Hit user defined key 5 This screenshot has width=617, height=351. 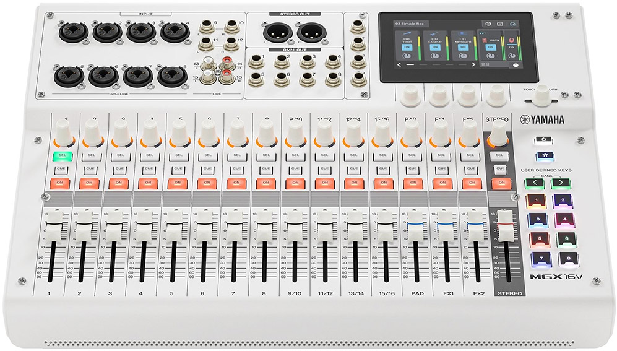(x=540, y=239)
